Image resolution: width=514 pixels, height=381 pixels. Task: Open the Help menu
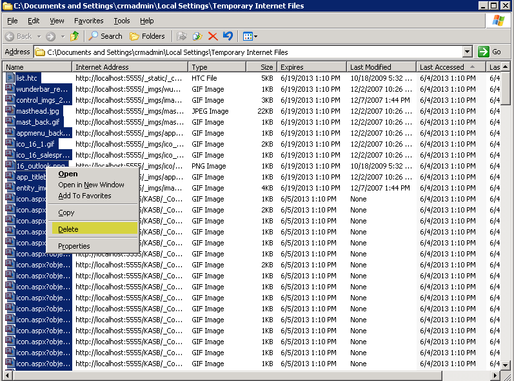coord(147,21)
